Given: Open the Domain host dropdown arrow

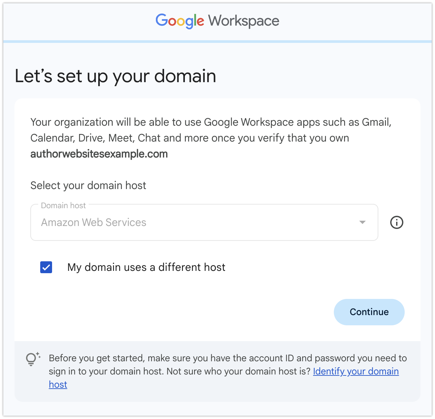Looking at the screenshot, I should [x=362, y=222].
